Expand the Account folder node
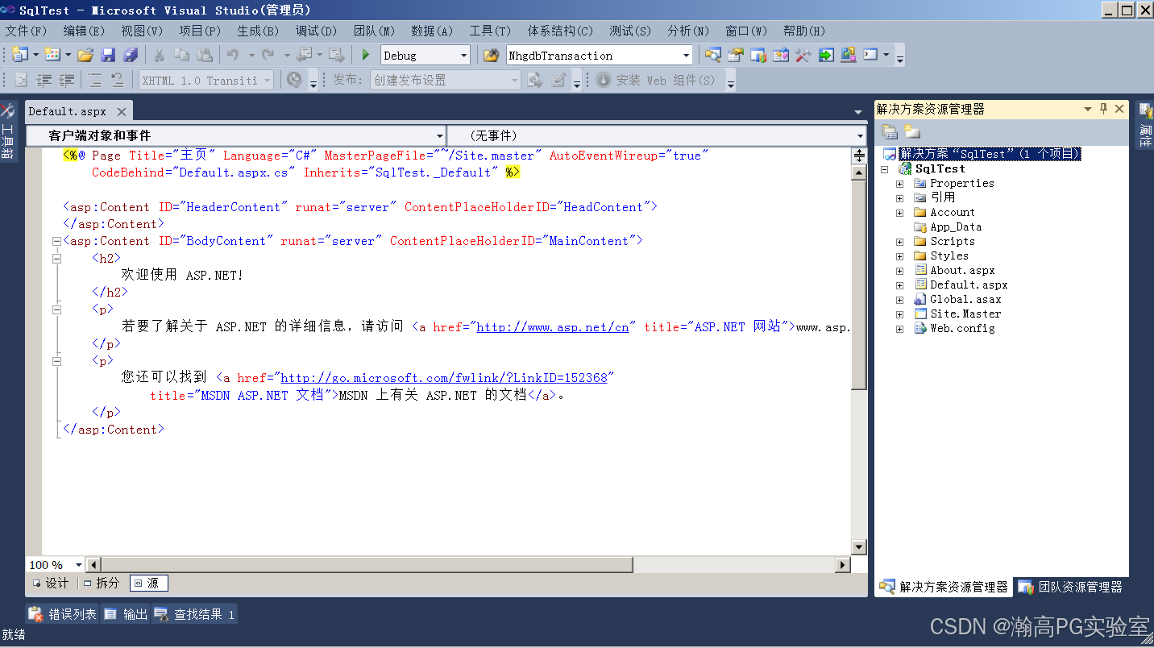1154x648 pixels. point(899,213)
